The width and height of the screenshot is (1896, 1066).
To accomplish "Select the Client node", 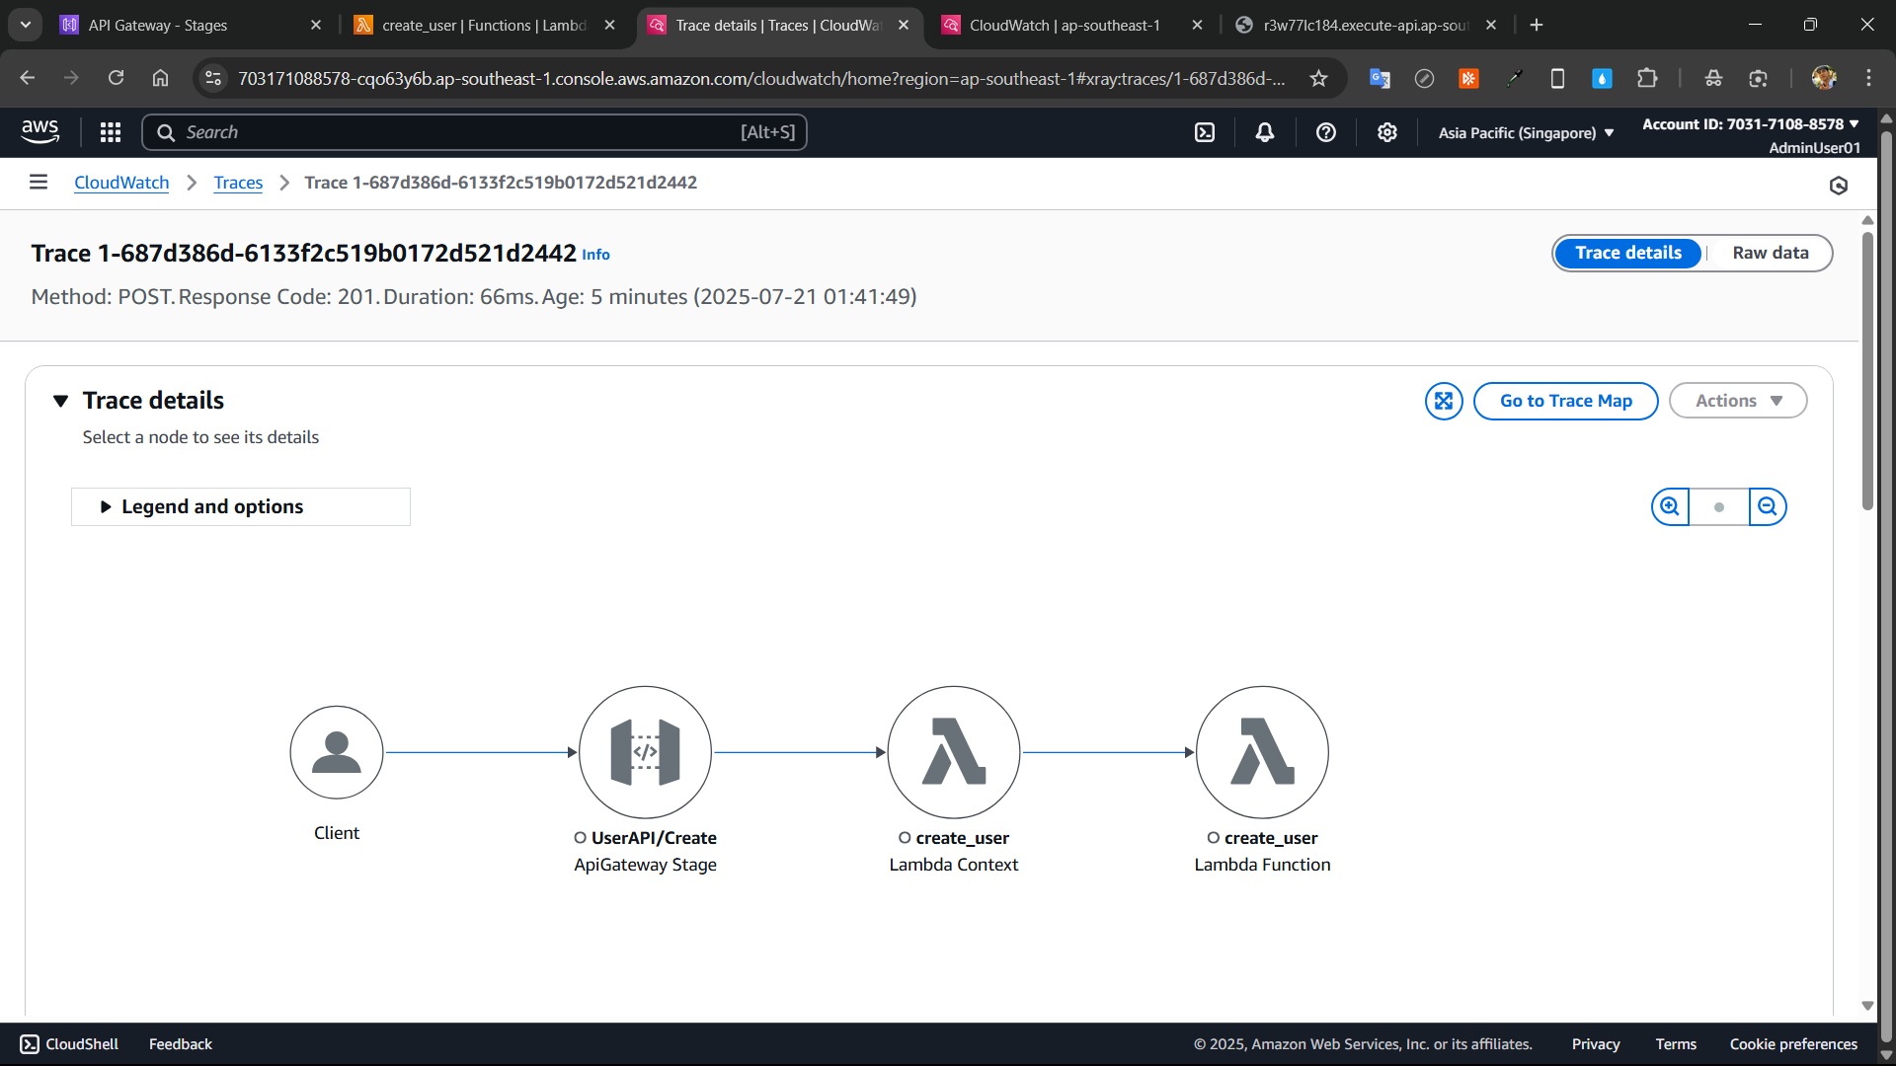I will click(x=337, y=752).
